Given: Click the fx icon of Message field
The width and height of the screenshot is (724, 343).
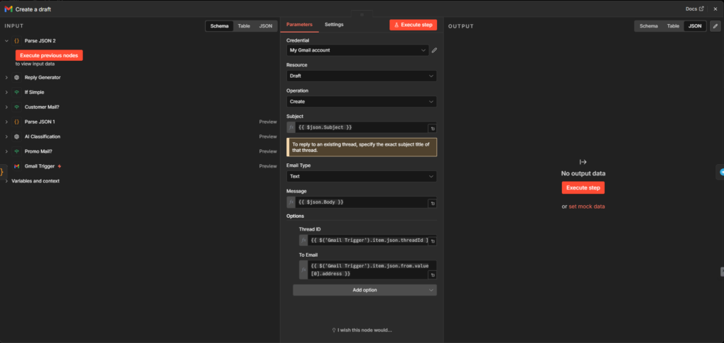Looking at the screenshot, I should point(291,202).
